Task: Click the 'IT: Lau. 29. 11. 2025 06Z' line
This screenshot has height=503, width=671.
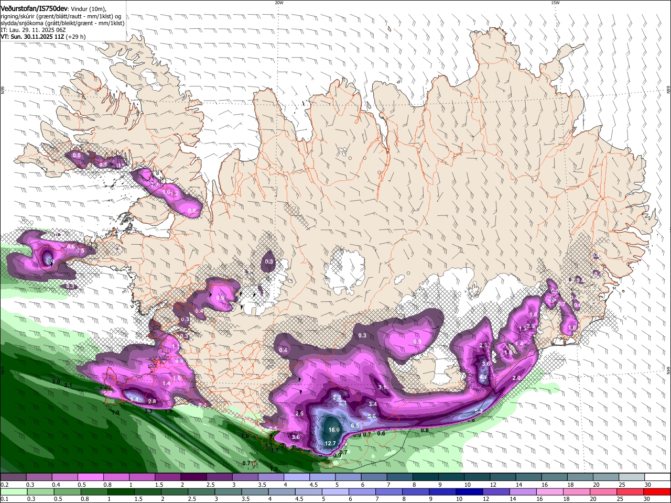Action: tap(33, 30)
